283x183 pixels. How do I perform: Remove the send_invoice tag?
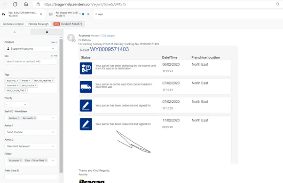(35, 85)
